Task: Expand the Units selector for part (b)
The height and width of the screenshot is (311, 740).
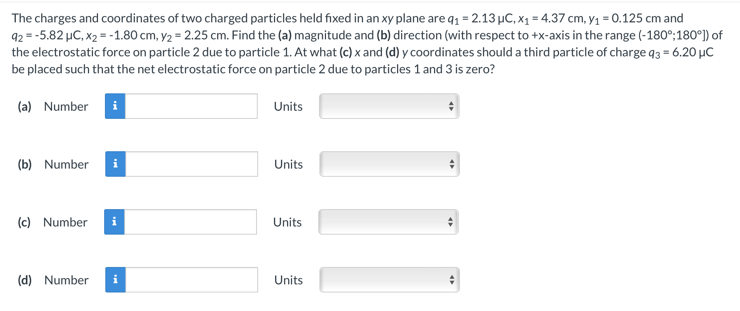Action: (389, 164)
